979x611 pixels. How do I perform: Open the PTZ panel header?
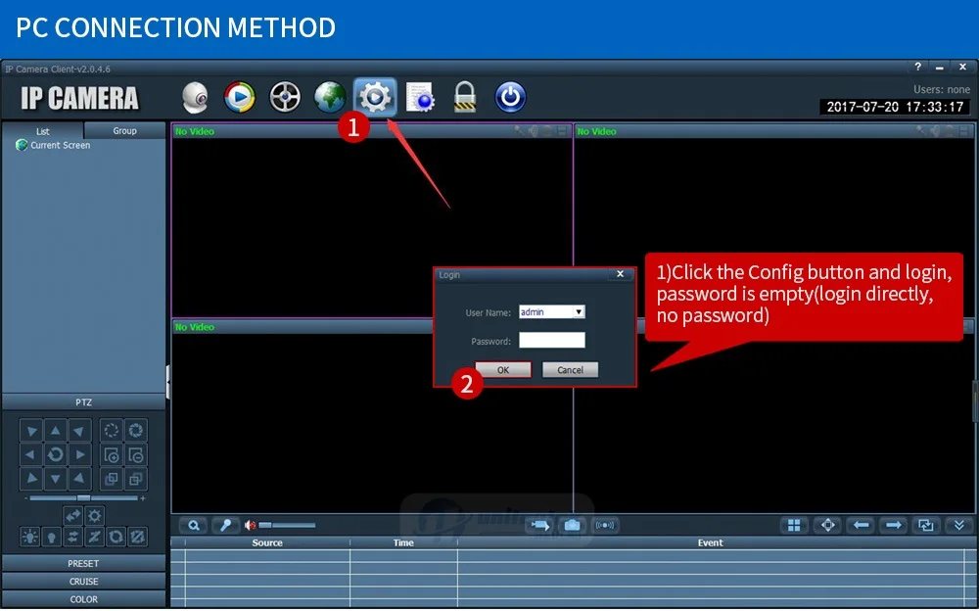point(83,402)
